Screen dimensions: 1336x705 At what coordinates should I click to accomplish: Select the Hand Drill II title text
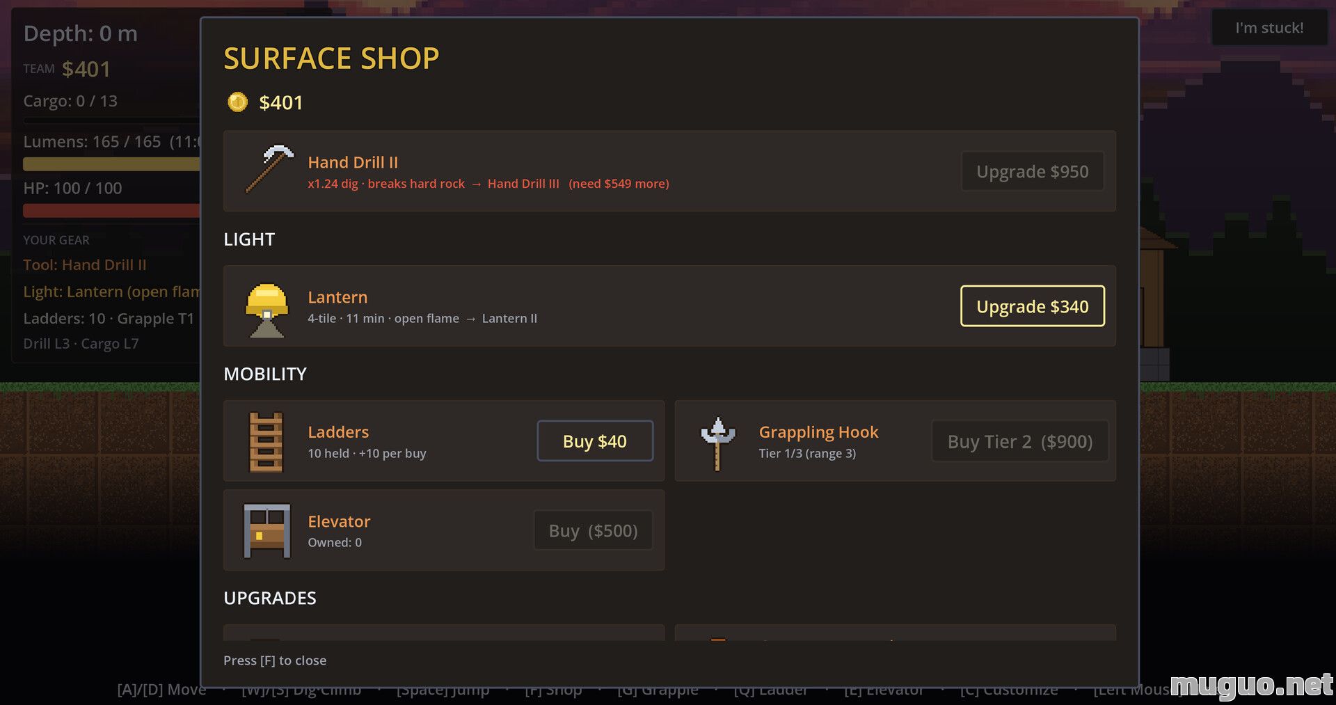point(353,162)
